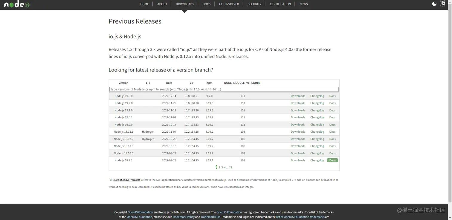The image size is (452, 220).
Task: Open Downloads for Node.js 18.11.0
Action: pyautogui.click(x=298, y=146)
